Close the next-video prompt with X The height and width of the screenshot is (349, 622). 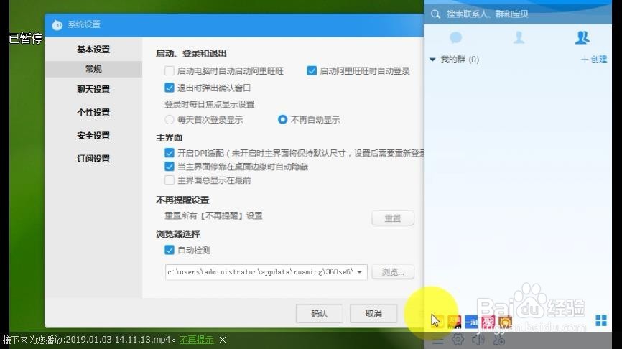(223, 340)
